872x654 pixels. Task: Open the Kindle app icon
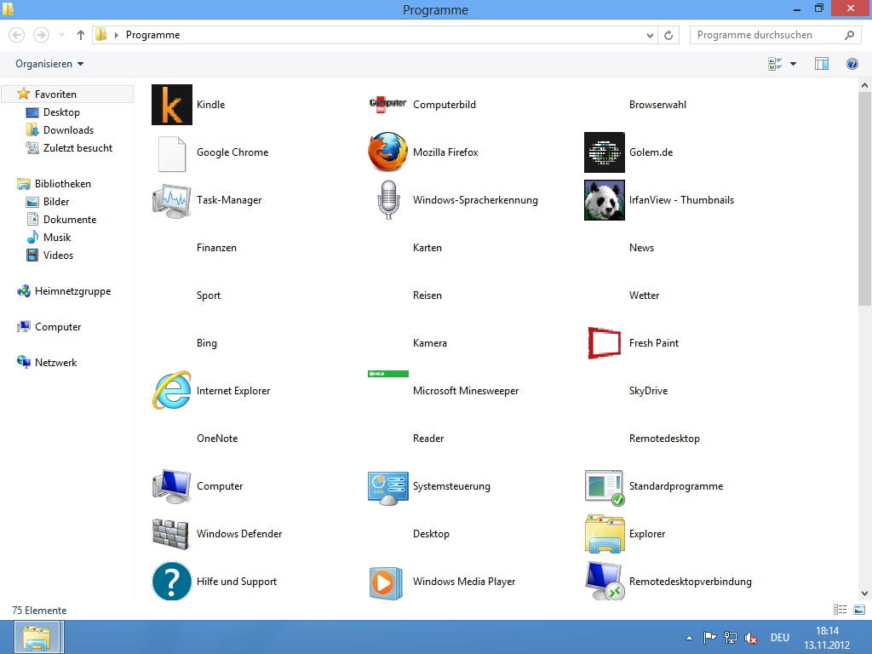pyautogui.click(x=172, y=105)
